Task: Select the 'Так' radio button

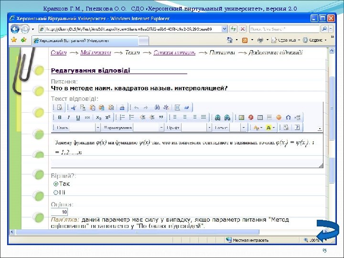Action: coord(56,184)
